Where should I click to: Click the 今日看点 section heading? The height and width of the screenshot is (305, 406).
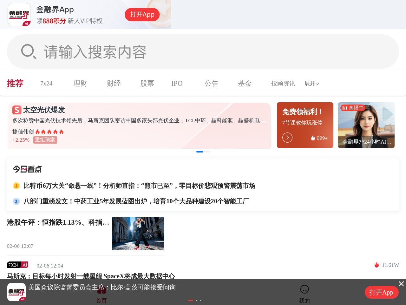[27, 169]
